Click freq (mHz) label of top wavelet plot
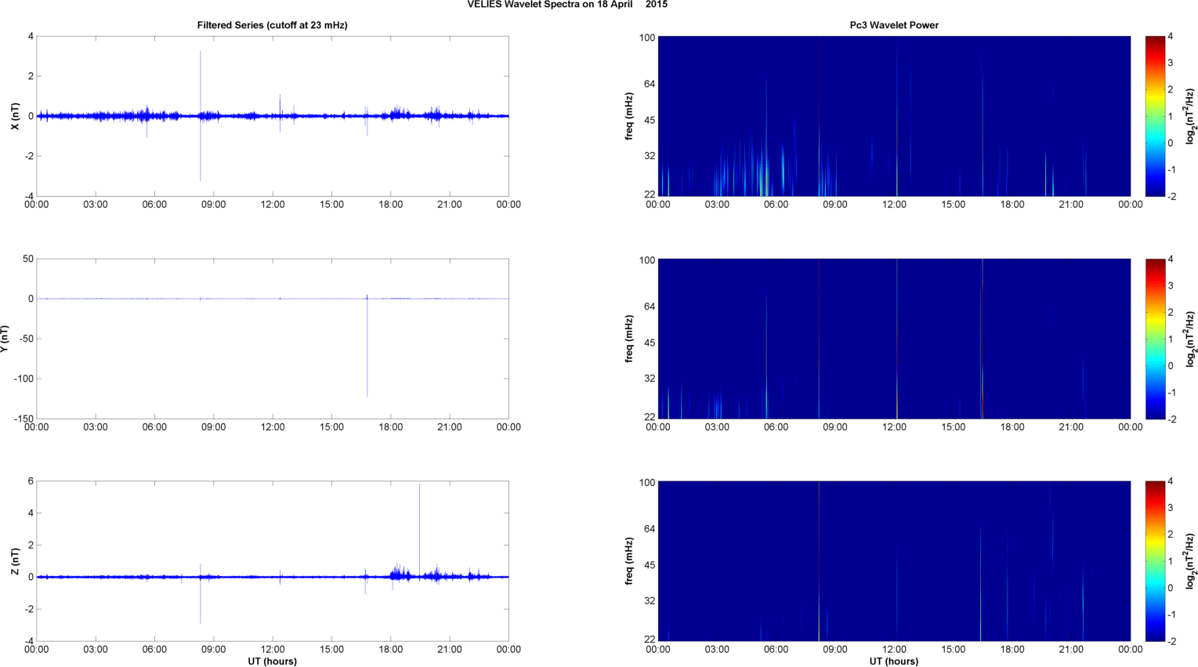1198x667 pixels. (x=629, y=116)
